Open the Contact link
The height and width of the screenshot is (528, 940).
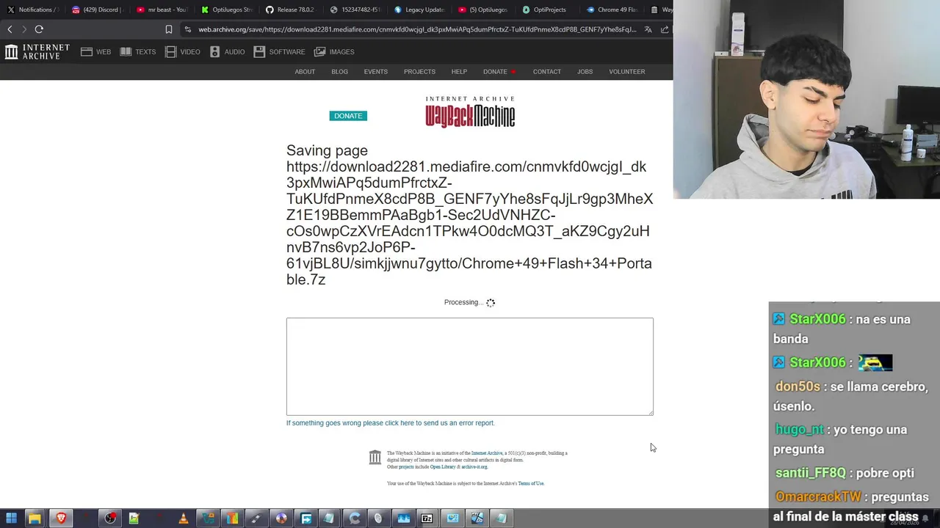(x=546, y=72)
